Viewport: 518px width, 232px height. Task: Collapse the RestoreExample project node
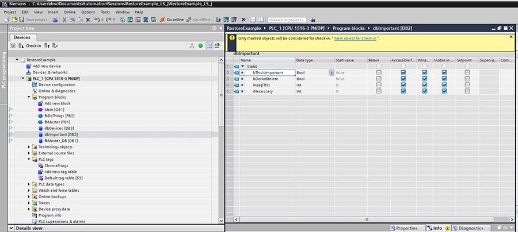[x=17, y=60]
